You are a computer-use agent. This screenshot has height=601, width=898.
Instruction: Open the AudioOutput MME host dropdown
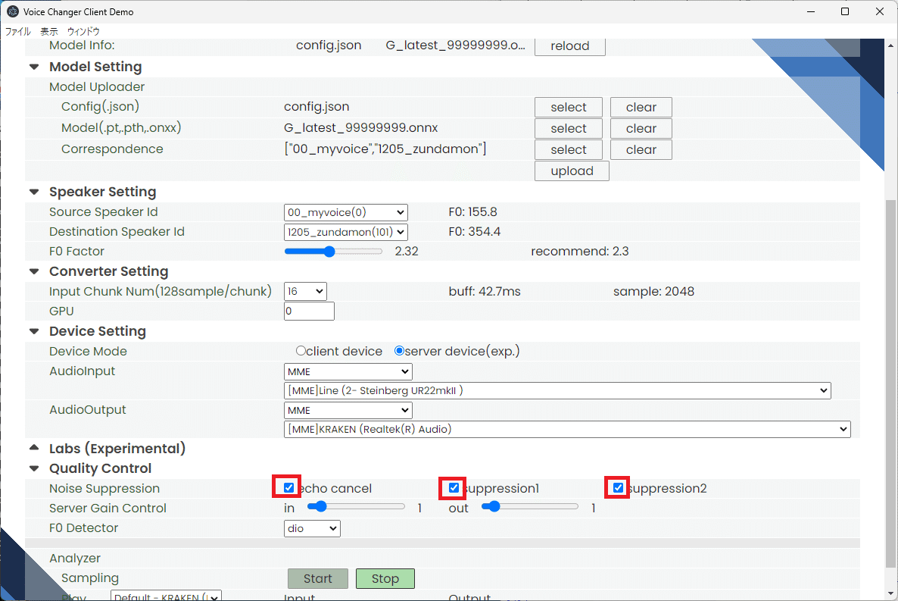pos(348,410)
